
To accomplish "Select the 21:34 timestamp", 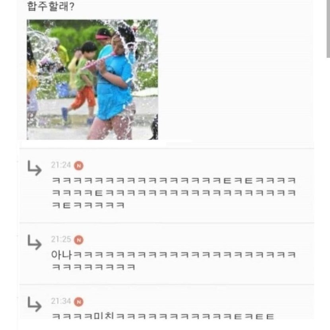I will pos(61,301).
